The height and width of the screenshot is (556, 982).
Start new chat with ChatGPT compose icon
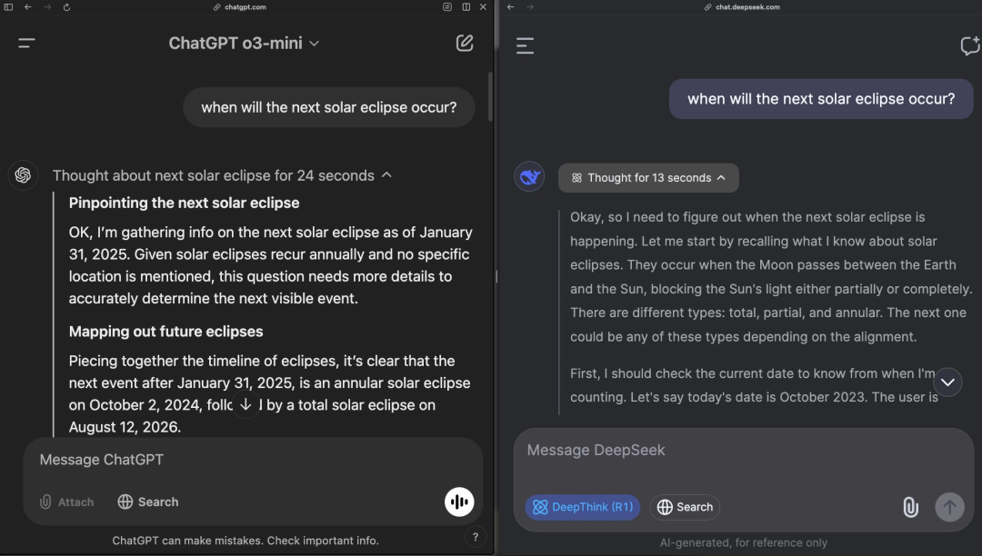(464, 44)
